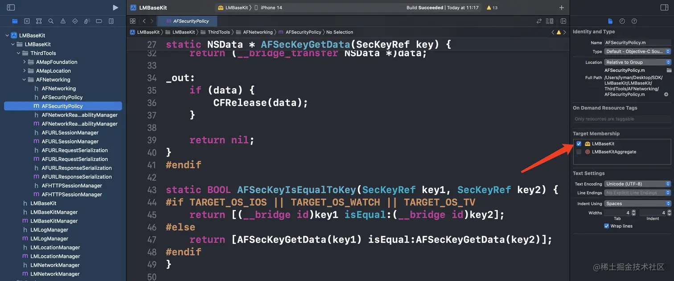674x281 pixels.
Task: Open Location Relative to Group dropdown
Action: (637, 62)
